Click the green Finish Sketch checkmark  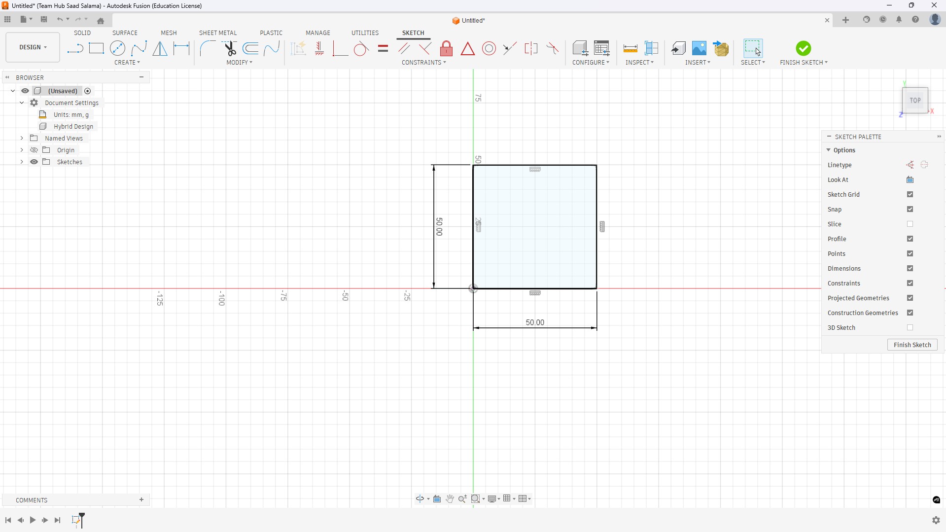803,48
